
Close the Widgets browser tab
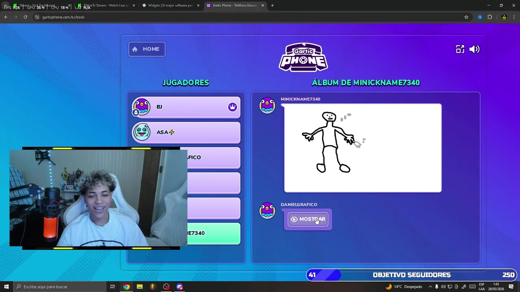[x=198, y=5]
